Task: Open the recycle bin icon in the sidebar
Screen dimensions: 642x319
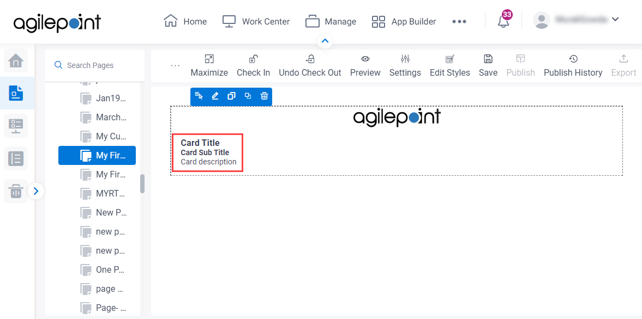Action: tap(16, 191)
